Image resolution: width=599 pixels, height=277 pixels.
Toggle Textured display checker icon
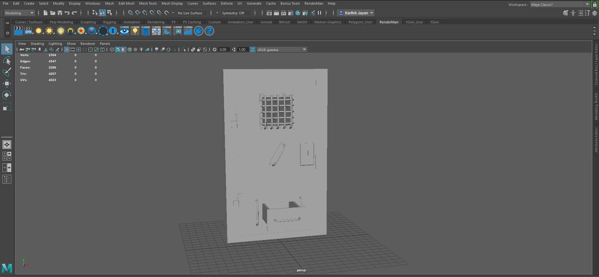pos(135,50)
